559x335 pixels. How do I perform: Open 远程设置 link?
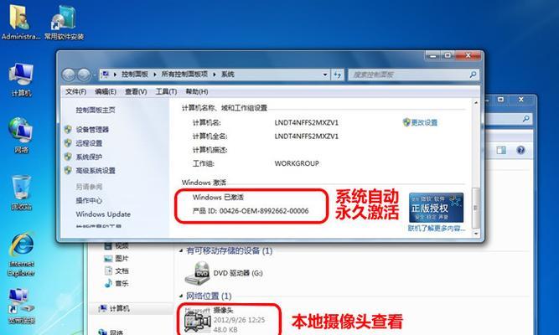(89, 143)
